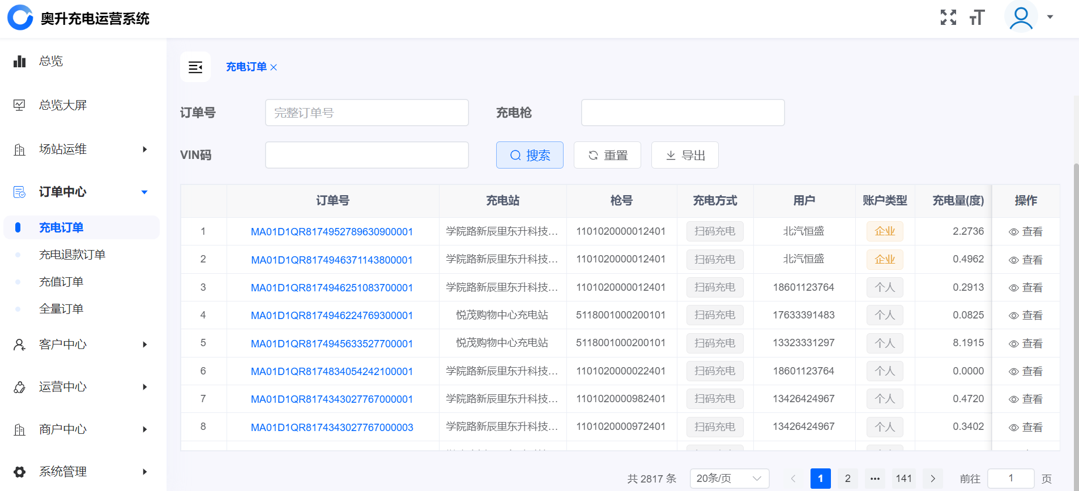Click the font size adjustment icon
1079x491 pixels.
coord(977,18)
